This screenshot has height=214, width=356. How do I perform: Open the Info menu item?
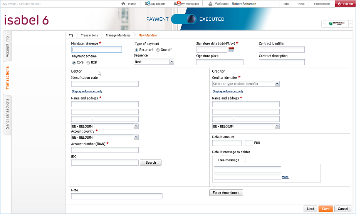(x=286, y=4)
